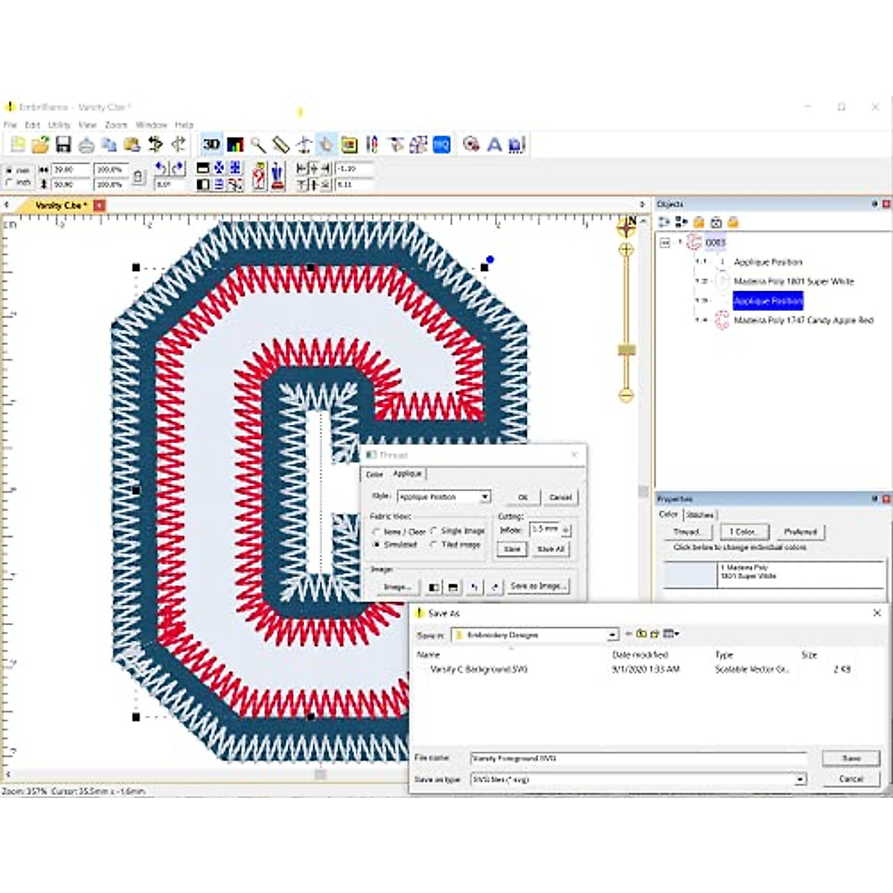Open a design with the folder icon
893x893 pixels.
[40, 144]
